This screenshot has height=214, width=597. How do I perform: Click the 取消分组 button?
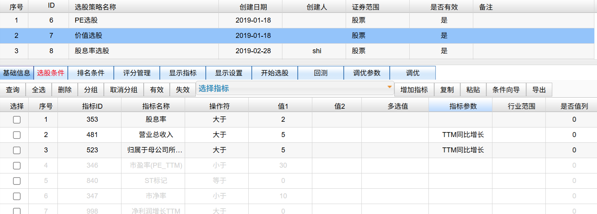coord(124,90)
